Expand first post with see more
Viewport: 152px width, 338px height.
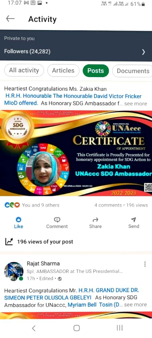click(136, 104)
